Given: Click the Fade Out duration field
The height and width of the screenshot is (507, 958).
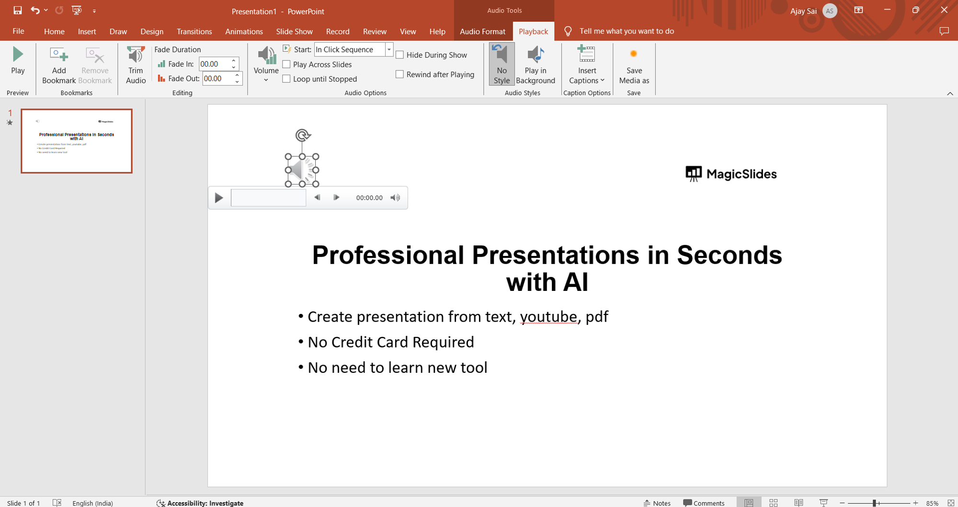Looking at the screenshot, I should pos(217,79).
